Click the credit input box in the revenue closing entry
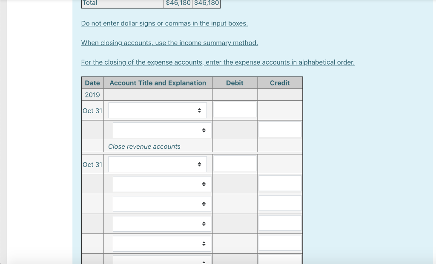 tap(280, 129)
